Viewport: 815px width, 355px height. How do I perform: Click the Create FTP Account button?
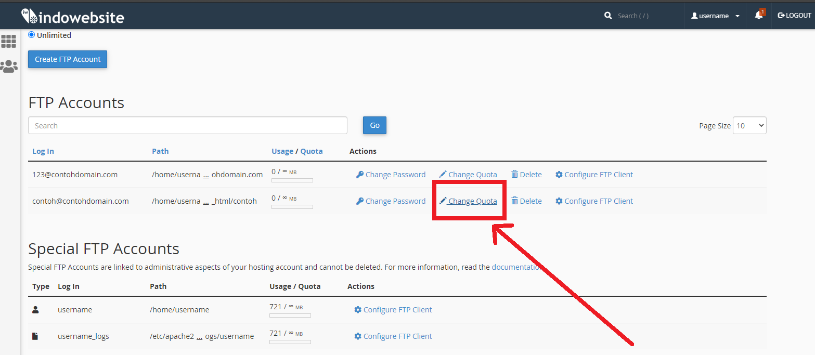tap(68, 59)
